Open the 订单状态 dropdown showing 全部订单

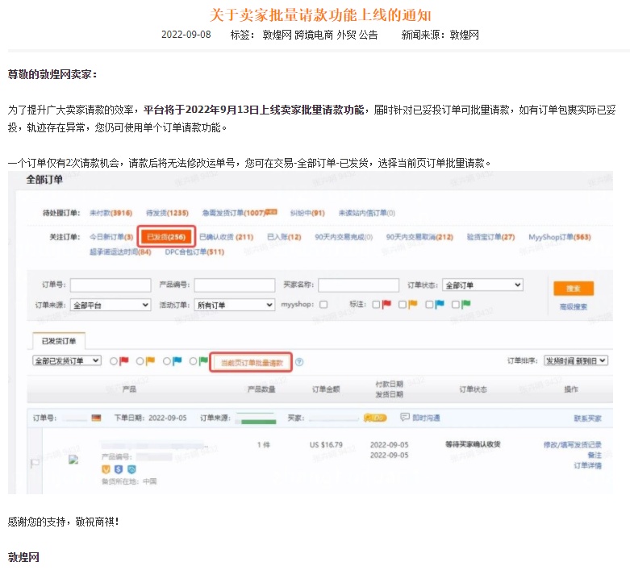tap(482, 285)
